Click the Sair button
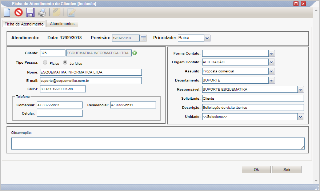This screenshot has height=191, width=320. (x=287, y=170)
